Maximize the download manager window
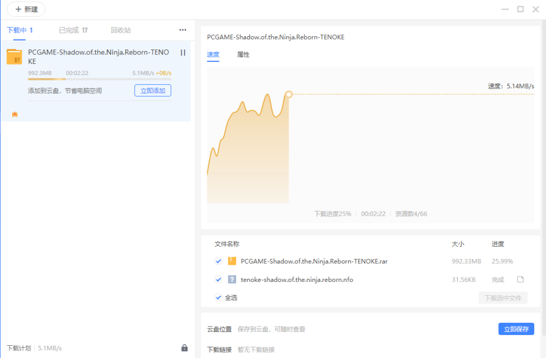This screenshot has height=358, width=546. (x=520, y=10)
